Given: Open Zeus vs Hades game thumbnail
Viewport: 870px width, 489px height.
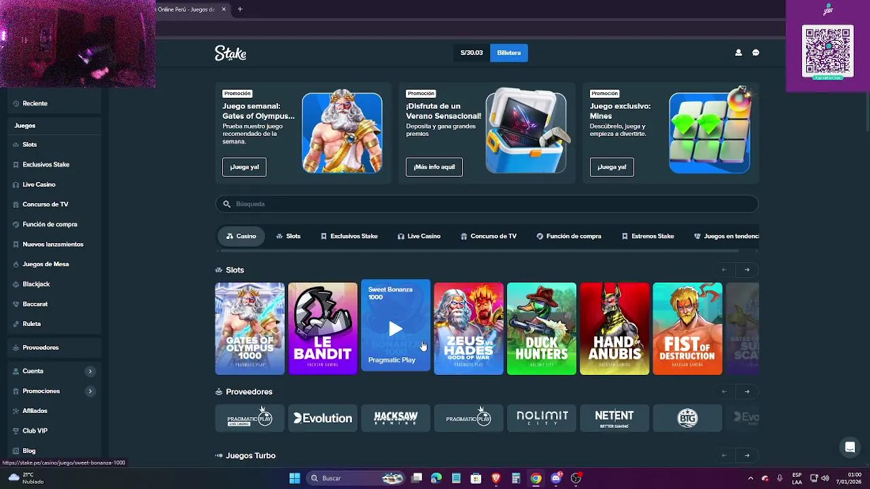Looking at the screenshot, I should coord(469,329).
